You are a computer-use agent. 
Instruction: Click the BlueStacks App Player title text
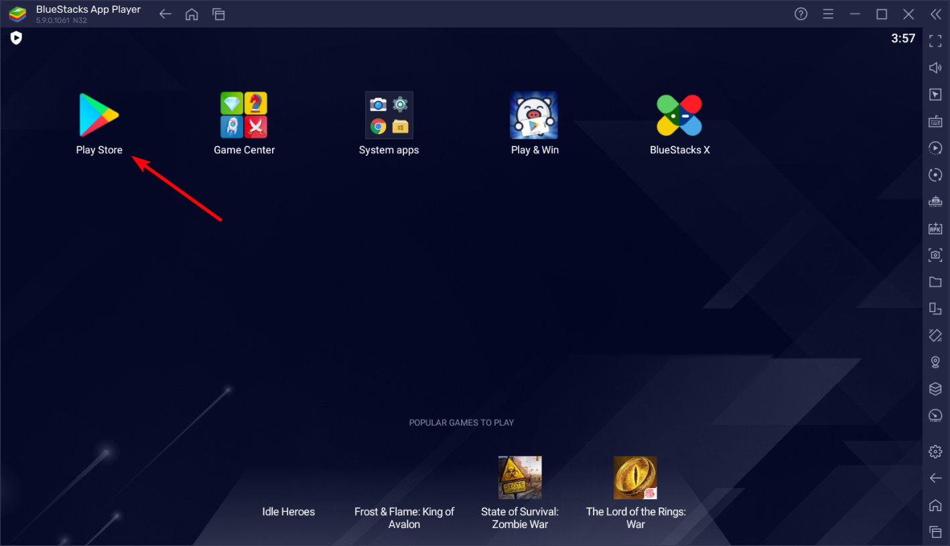tap(88, 9)
